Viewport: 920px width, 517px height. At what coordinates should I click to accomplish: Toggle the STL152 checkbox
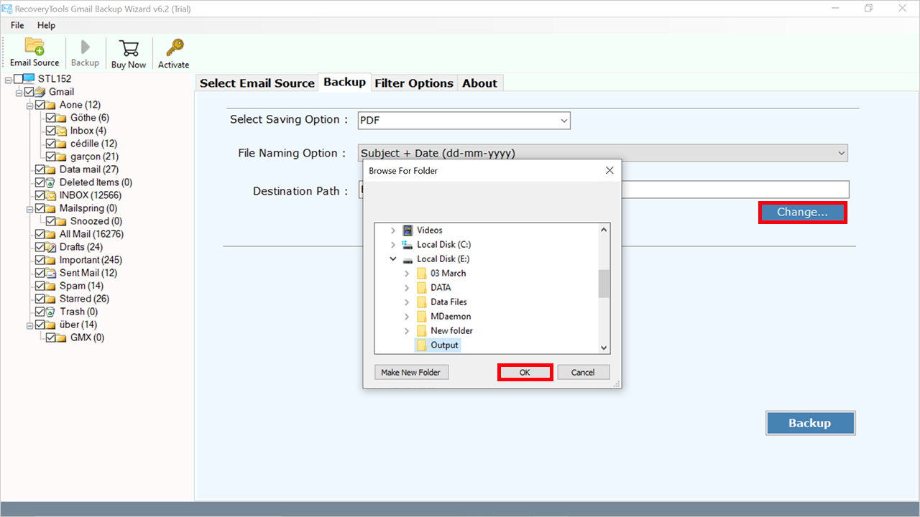coord(18,79)
